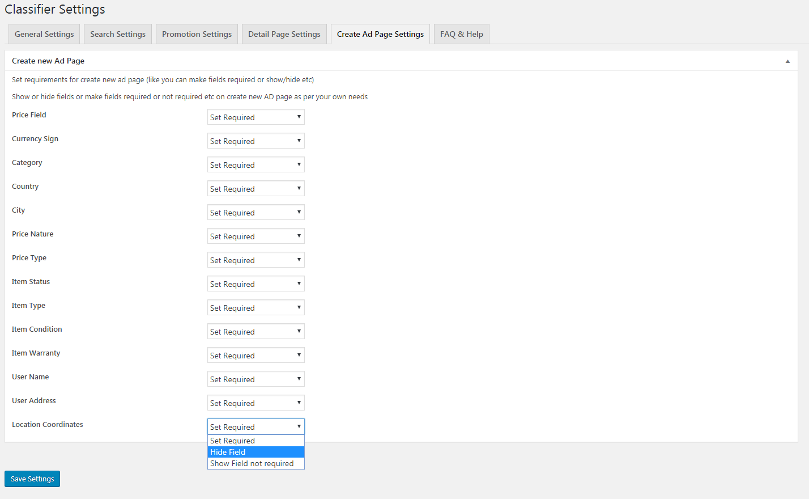Open the Item Warranty dropdown
The height and width of the screenshot is (499, 809).
pyautogui.click(x=256, y=356)
